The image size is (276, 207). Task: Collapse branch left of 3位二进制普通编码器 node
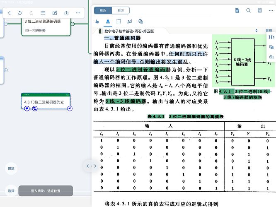coord(6,24)
